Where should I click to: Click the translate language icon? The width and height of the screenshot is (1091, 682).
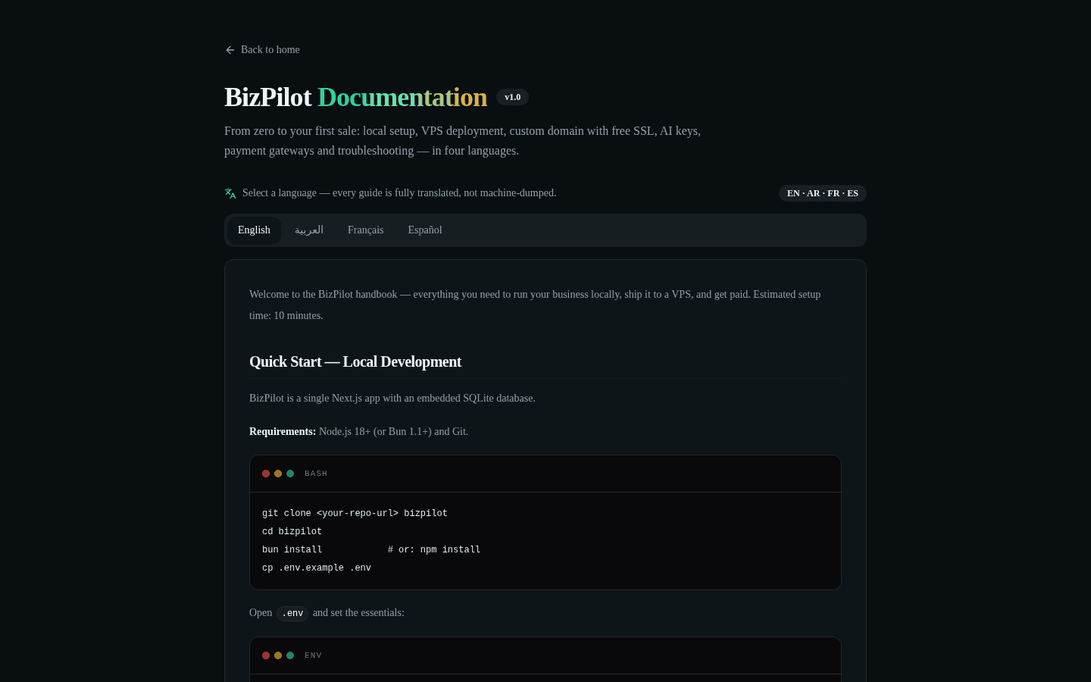point(230,193)
